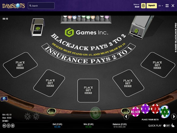Click the Damslots logo
This screenshot has height=133, width=177.
14,6
